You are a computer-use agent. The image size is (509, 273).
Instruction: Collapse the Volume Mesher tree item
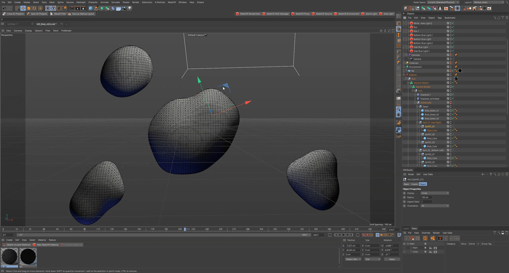(408, 83)
